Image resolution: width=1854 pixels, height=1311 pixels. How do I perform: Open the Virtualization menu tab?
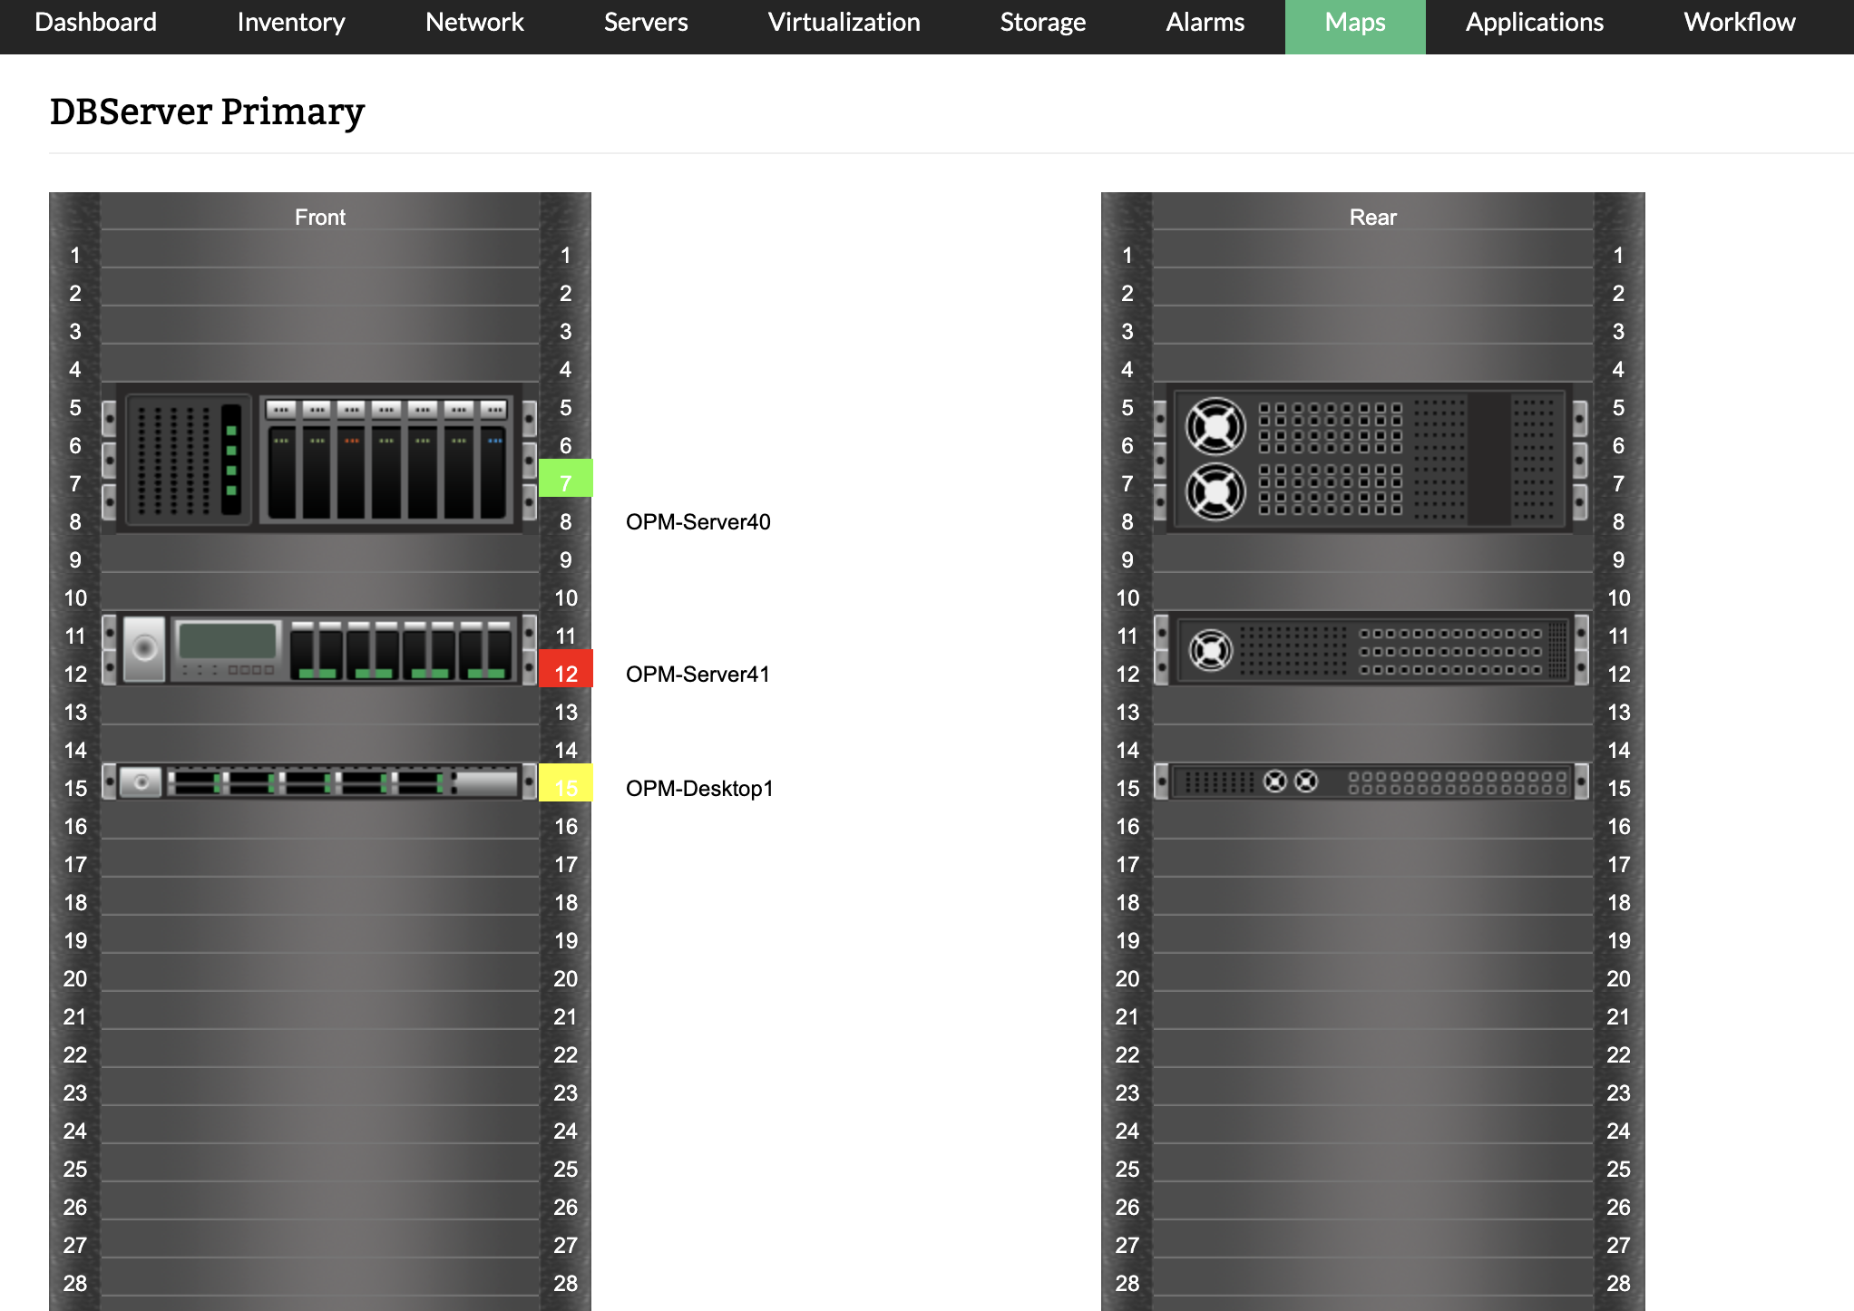click(x=844, y=23)
